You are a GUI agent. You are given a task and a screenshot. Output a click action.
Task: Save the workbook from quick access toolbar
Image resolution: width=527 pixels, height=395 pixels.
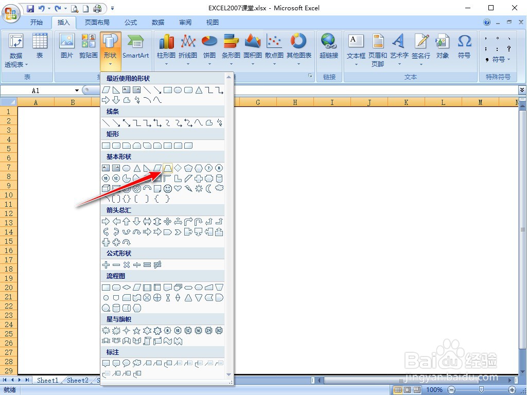coord(30,8)
